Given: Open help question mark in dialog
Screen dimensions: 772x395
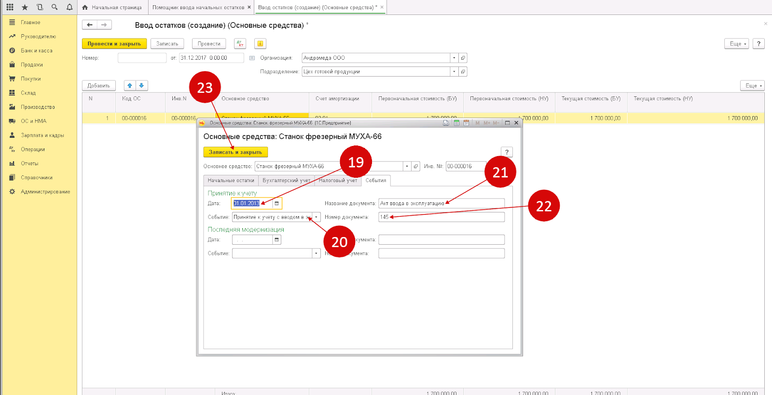Looking at the screenshot, I should click(x=507, y=152).
